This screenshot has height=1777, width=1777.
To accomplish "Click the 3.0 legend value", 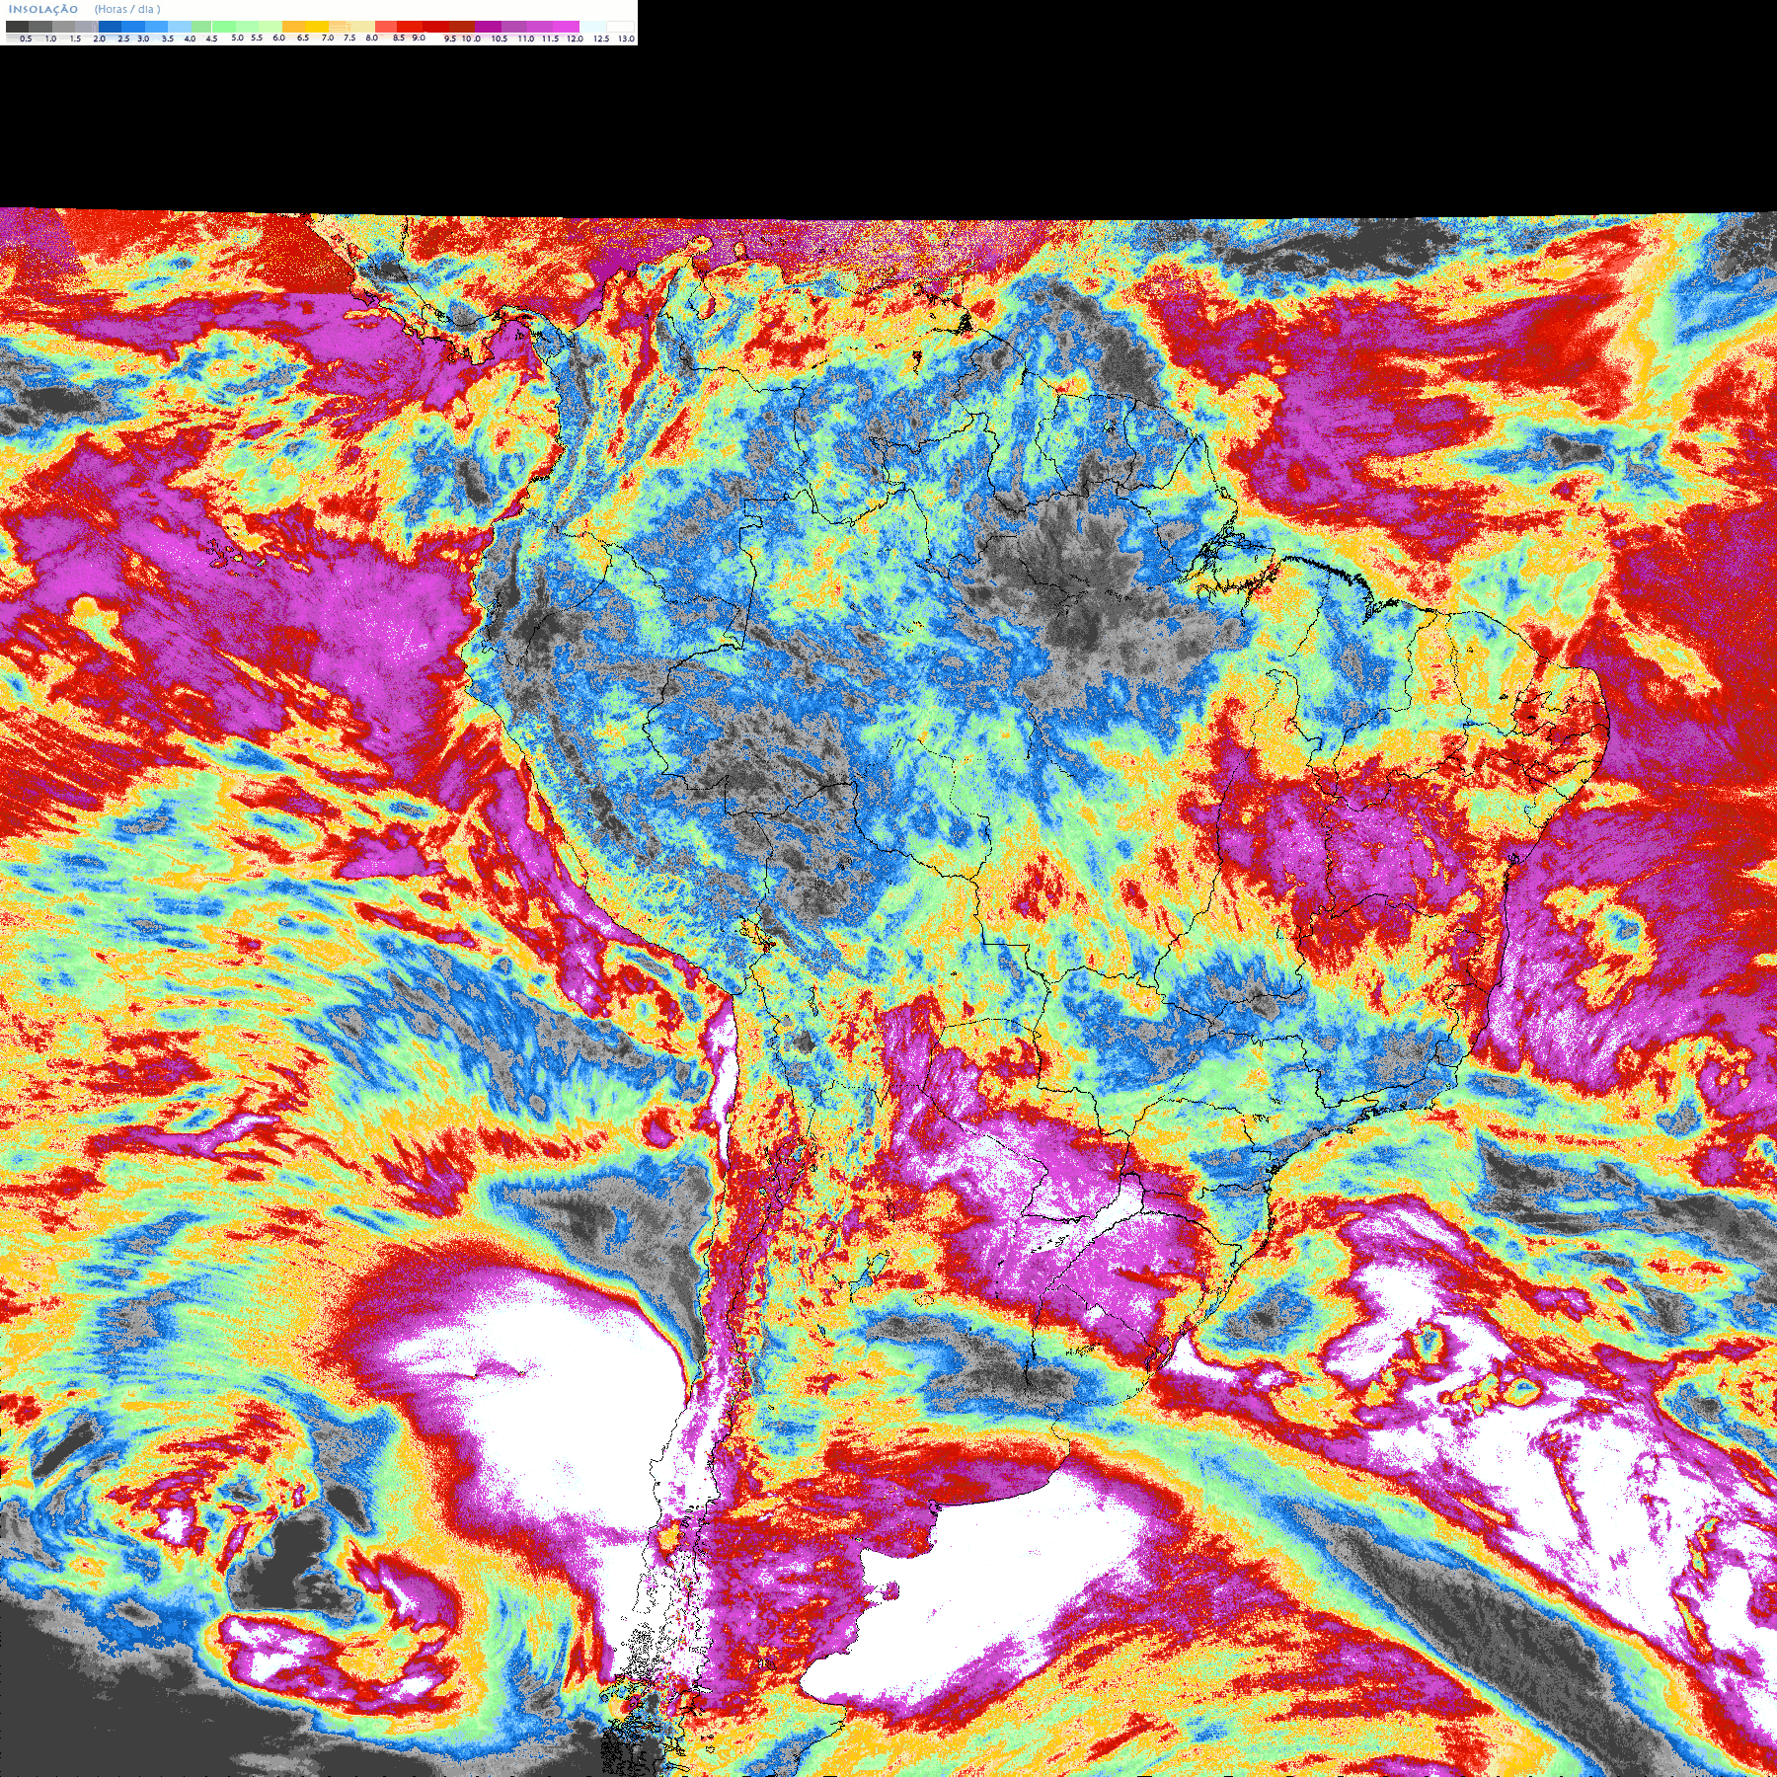I will 143,39.
